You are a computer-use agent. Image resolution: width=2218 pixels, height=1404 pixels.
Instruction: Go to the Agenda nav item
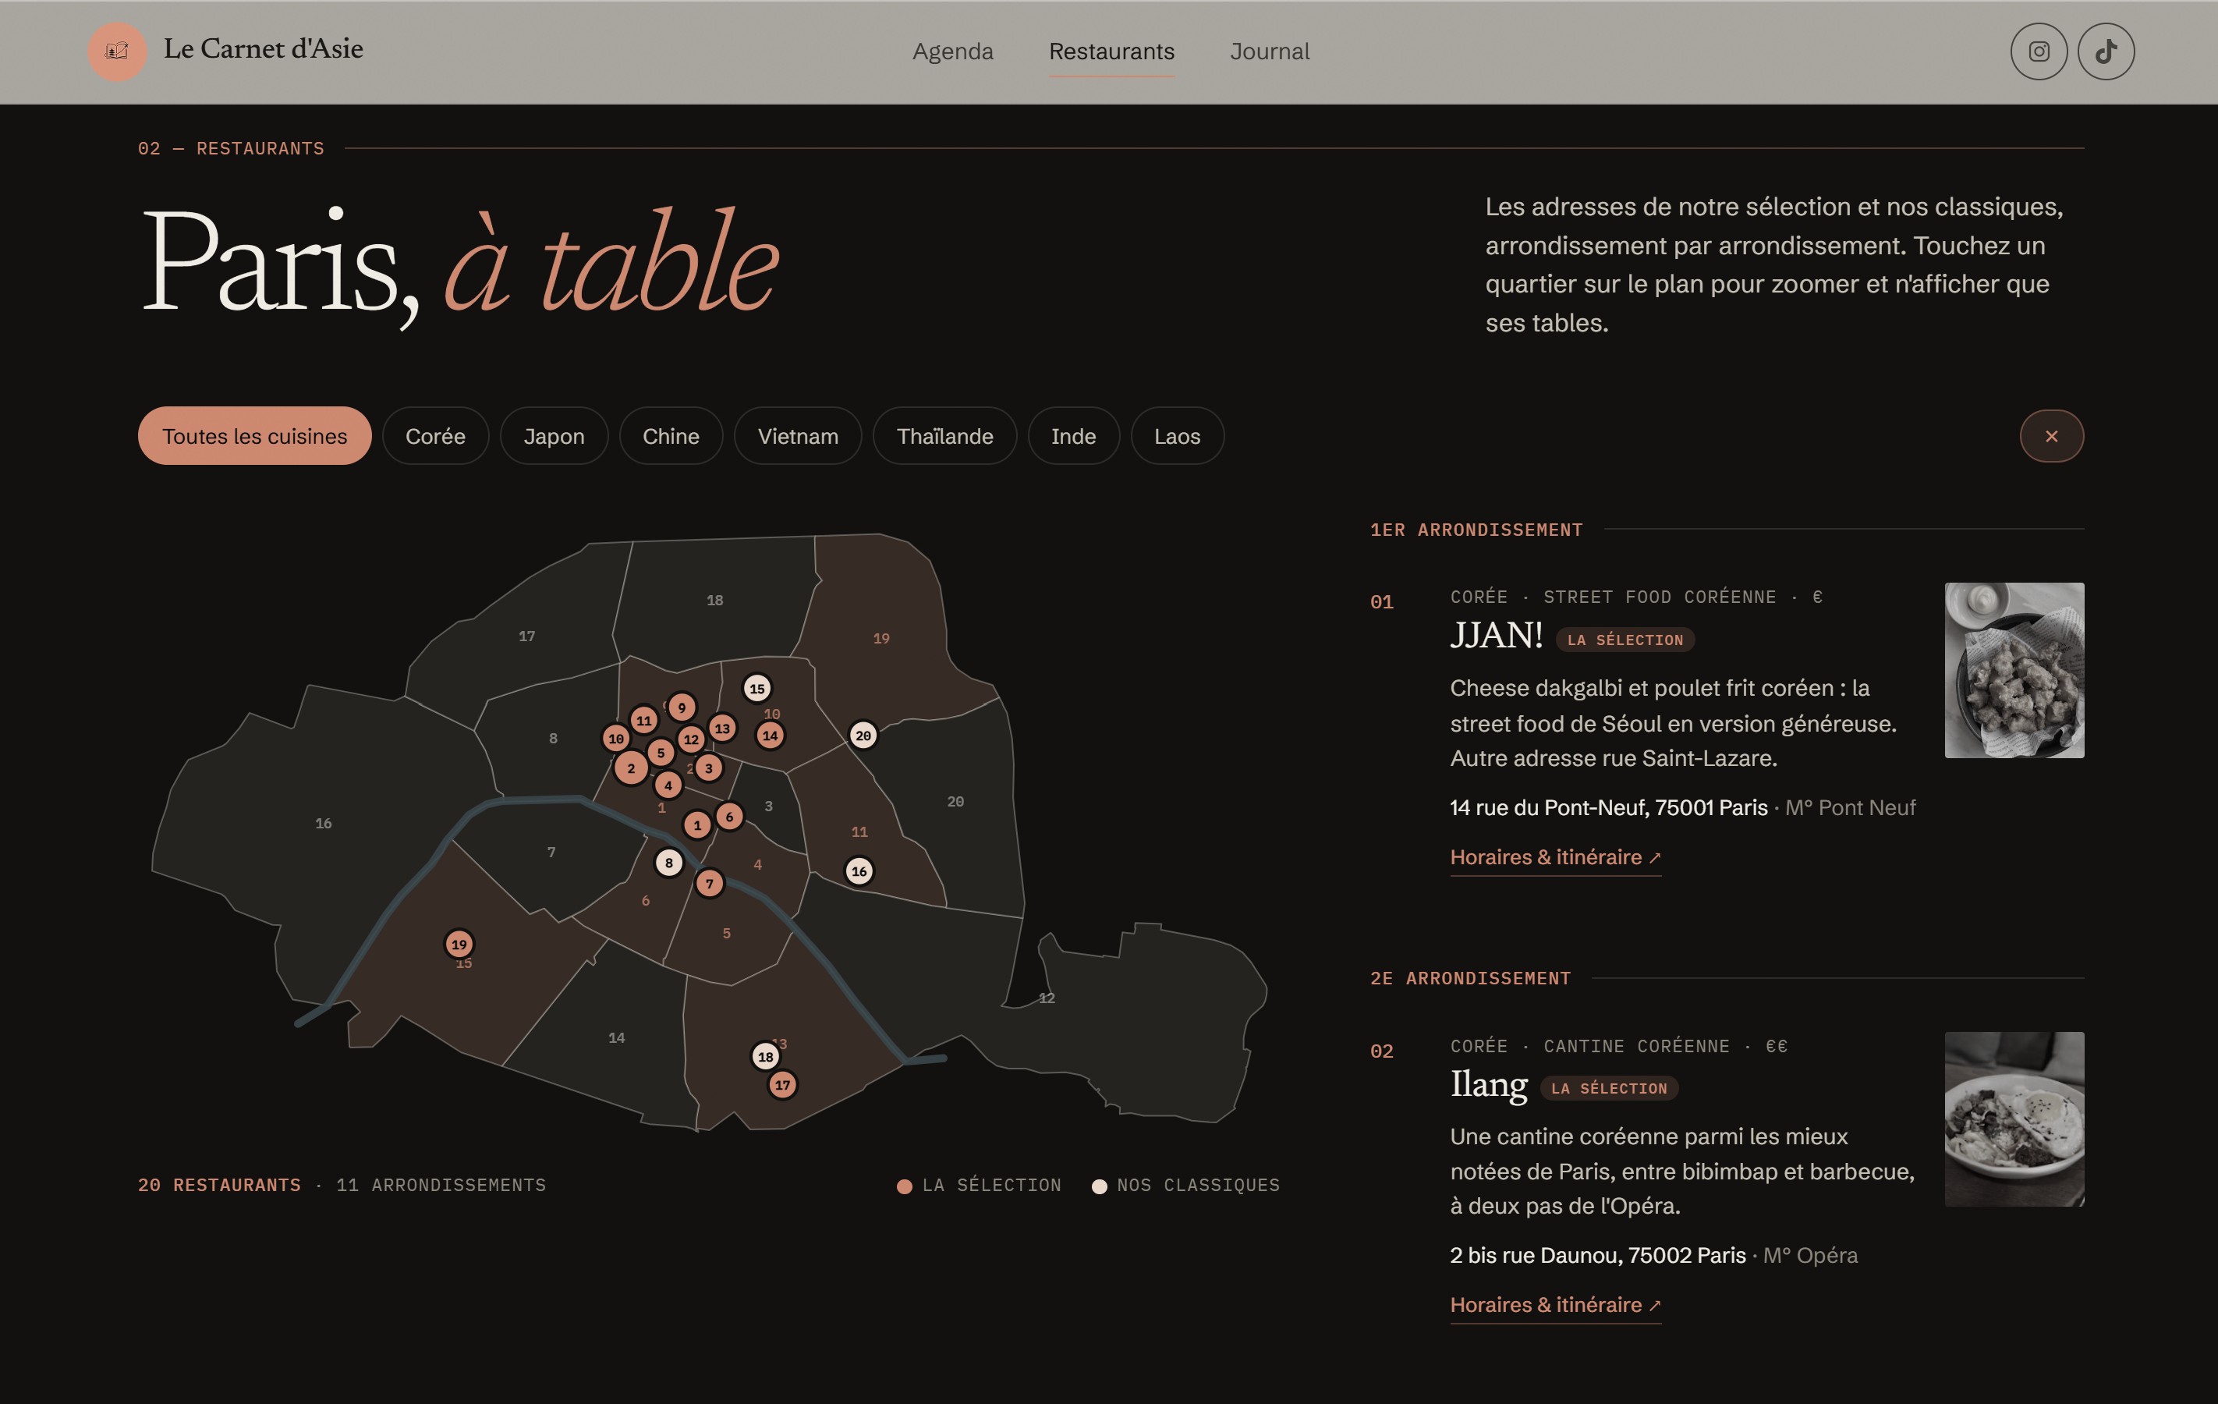(x=953, y=51)
